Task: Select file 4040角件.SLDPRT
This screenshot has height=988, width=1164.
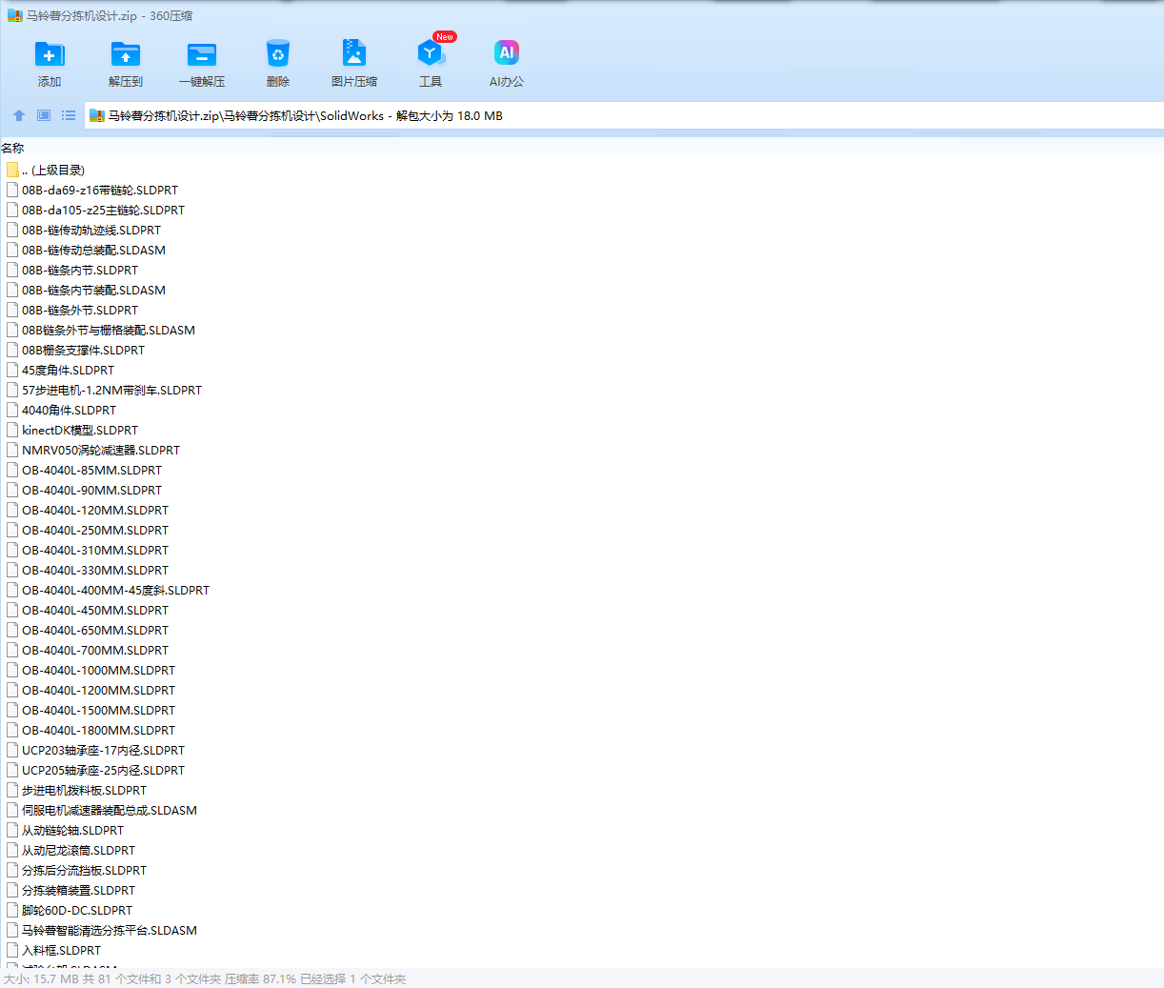Action: [x=70, y=411]
